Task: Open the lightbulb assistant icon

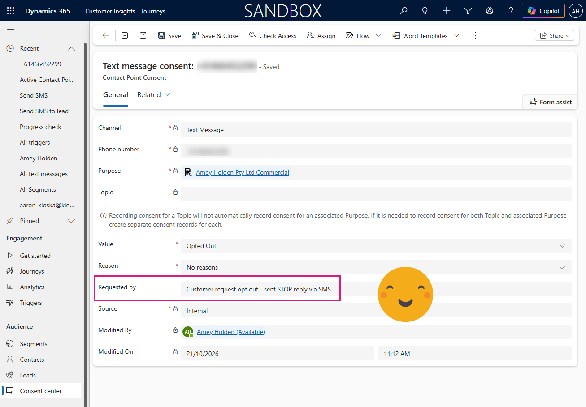Action: click(x=425, y=11)
